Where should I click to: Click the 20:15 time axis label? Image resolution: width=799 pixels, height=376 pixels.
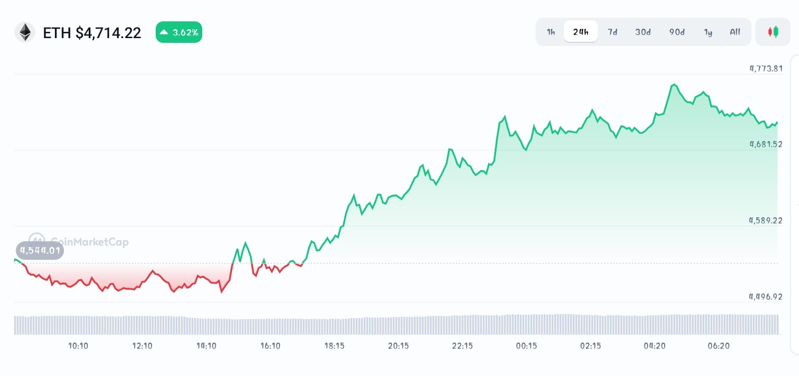[x=399, y=346]
